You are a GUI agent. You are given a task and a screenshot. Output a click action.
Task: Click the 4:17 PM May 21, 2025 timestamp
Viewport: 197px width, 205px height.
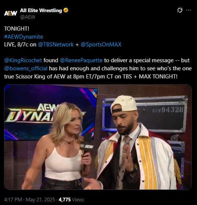click(x=30, y=199)
